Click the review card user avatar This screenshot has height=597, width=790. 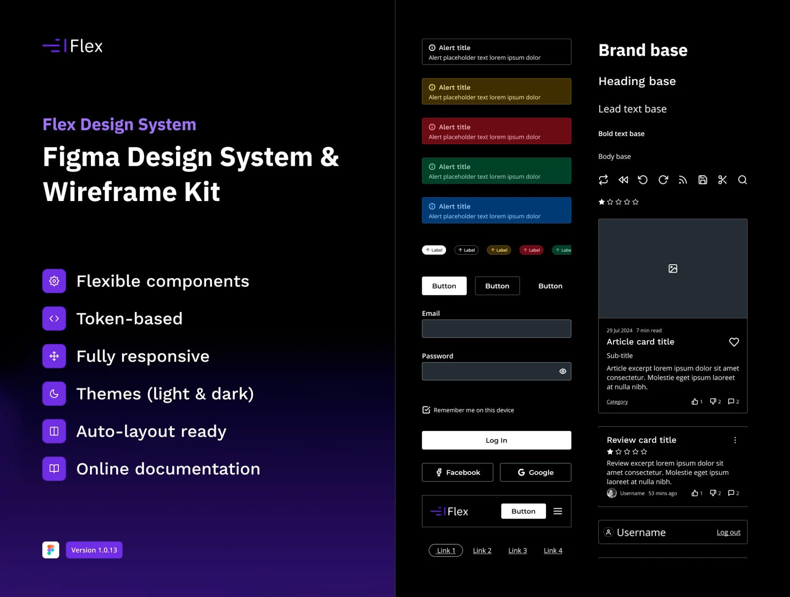pyautogui.click(x=612, y=493)
